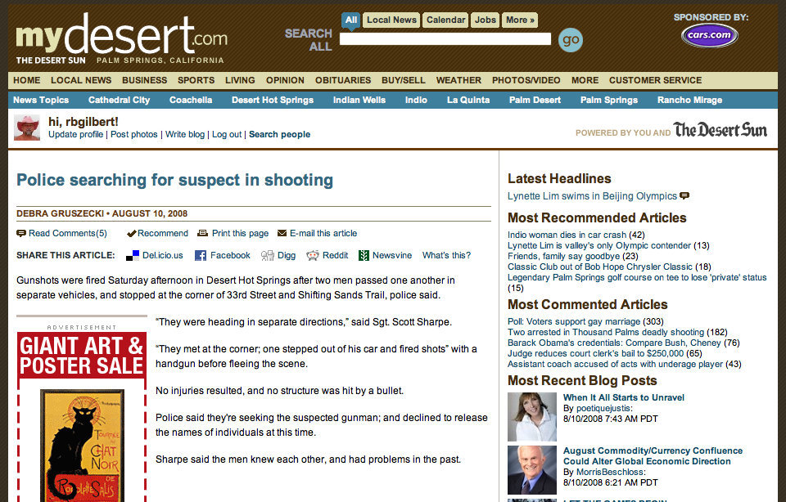Click the Log out link
Image resolution: width=786 pixels, height=502 pixels.
[x=227, y=135]
